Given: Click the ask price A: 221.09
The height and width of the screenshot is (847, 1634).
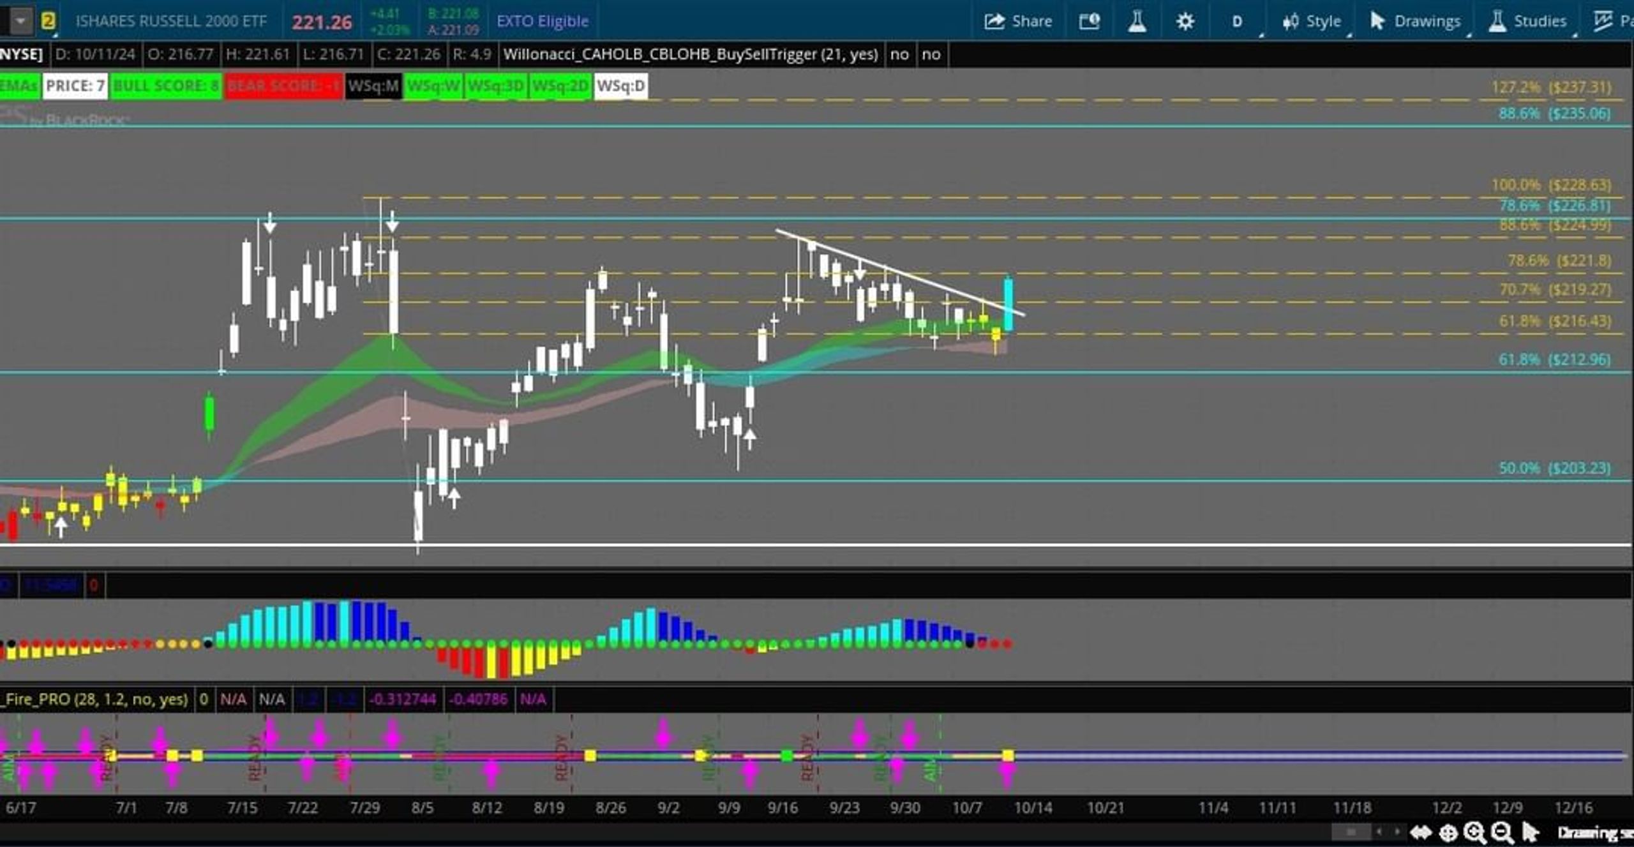Looking at the screenshot, I should pos(453,29).
